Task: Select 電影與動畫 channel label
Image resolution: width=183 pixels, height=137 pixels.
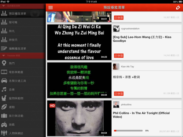Action: click(16, 72)
